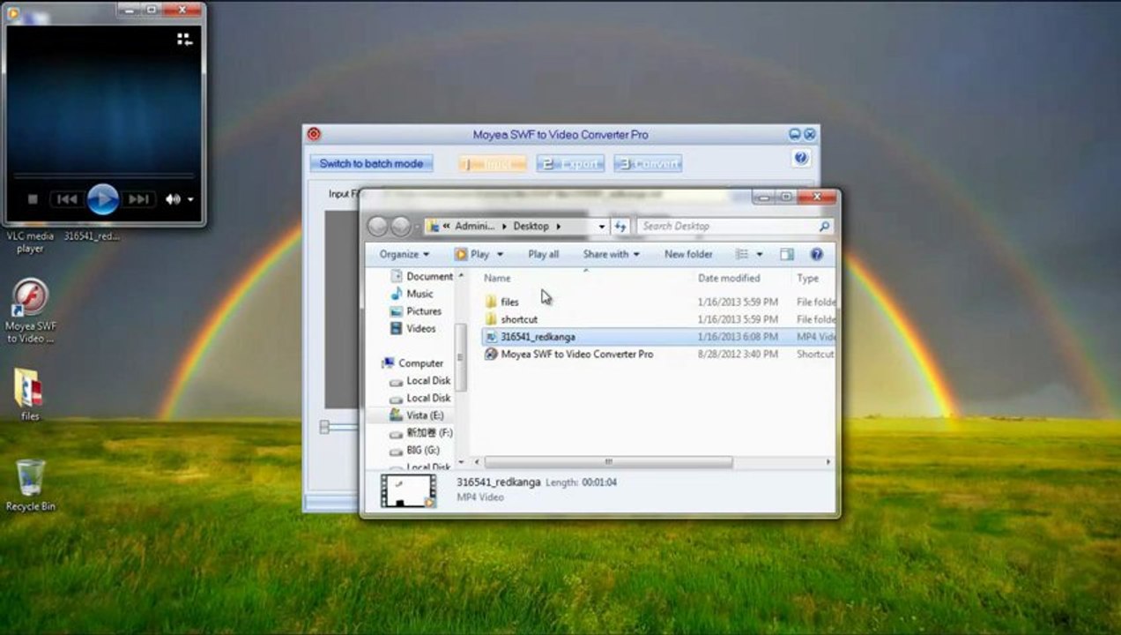Image resolution: width=1121 pixels, height=635 pixels.
Task: Open the Organize menu
Action: click(x=405, y=254)
